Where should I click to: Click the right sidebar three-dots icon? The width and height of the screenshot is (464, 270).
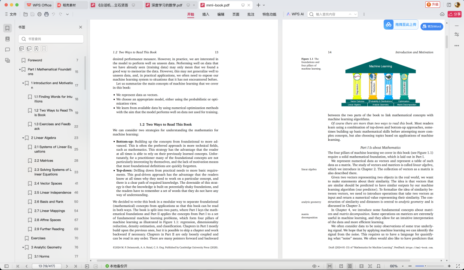pyautogui.click(x=457, y=46)
